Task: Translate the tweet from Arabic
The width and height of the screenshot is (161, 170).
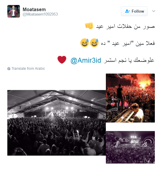Action: 28,69
